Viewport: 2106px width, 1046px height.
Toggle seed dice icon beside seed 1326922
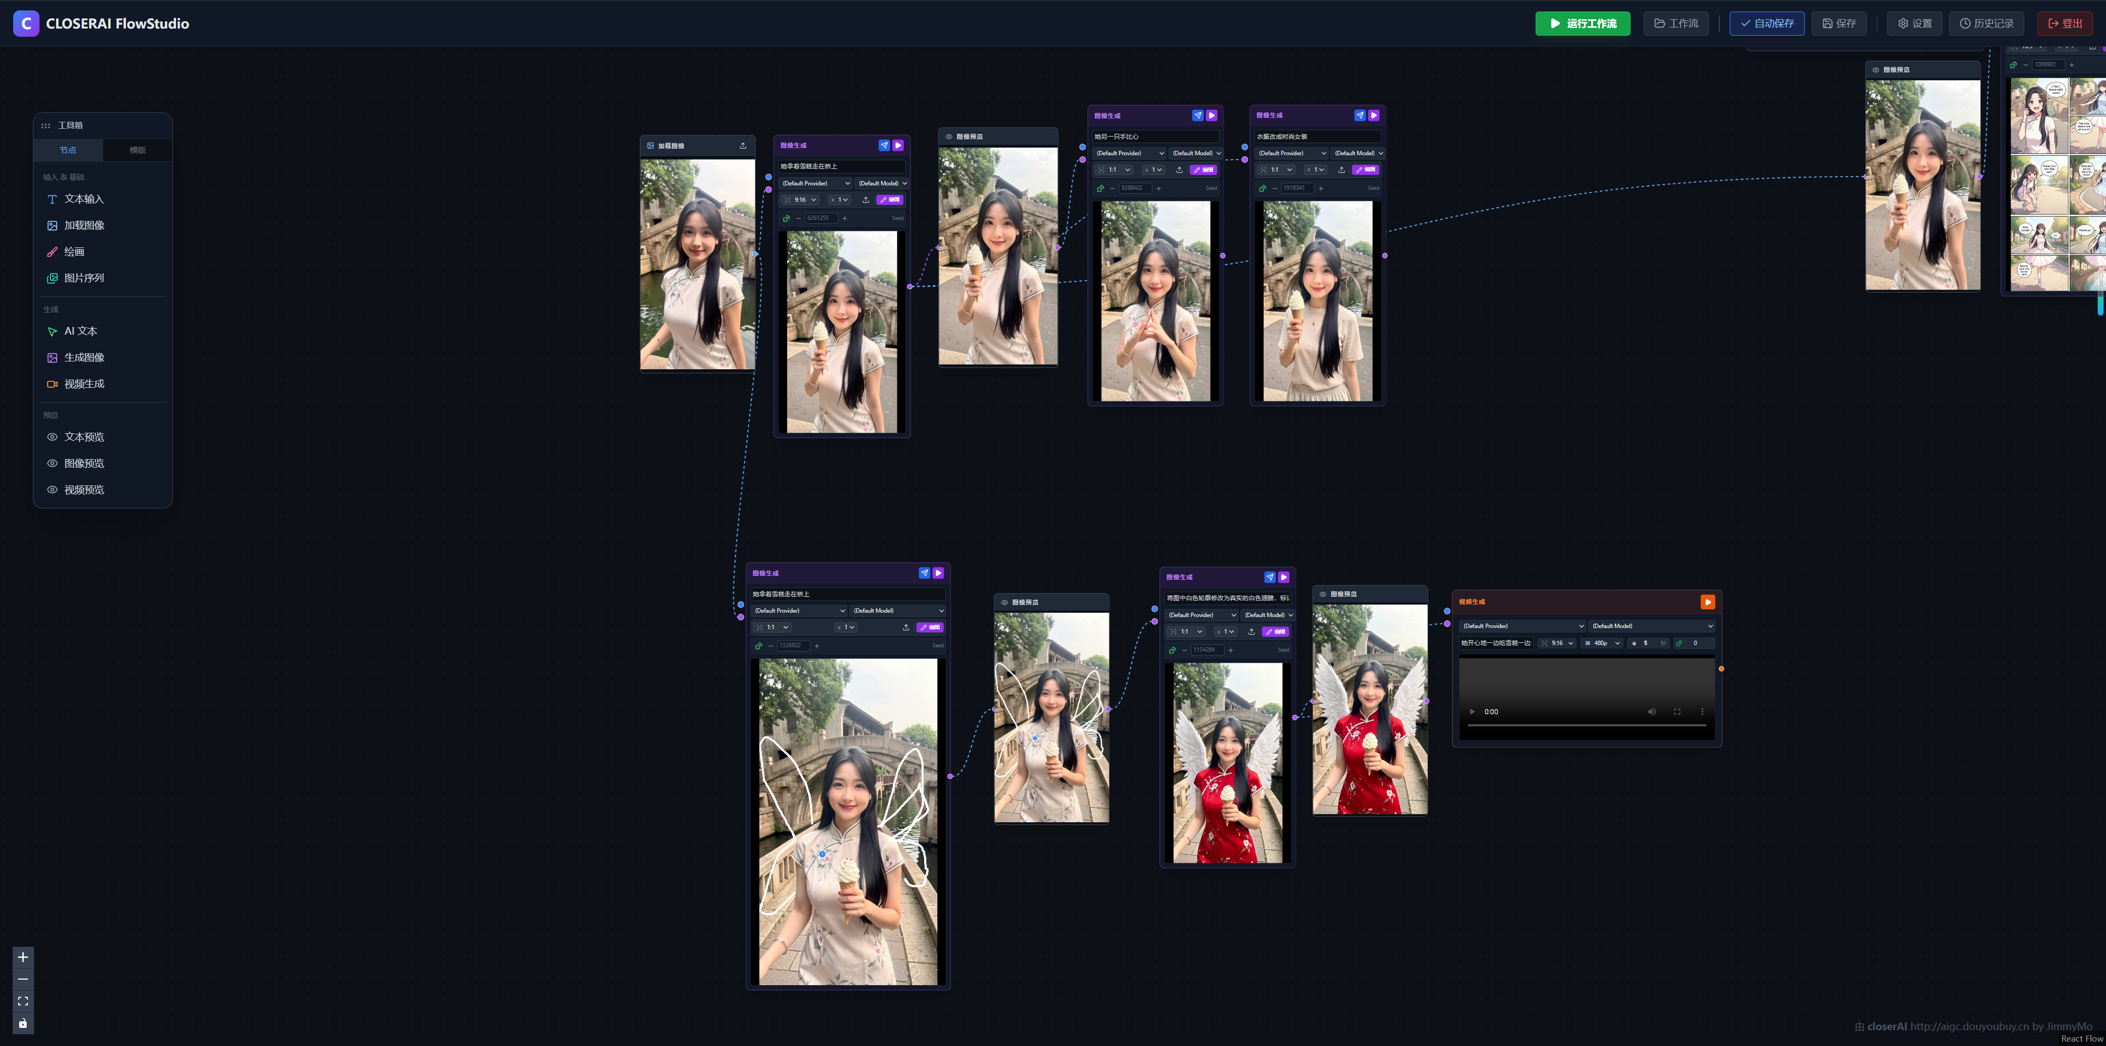point(758,646)
